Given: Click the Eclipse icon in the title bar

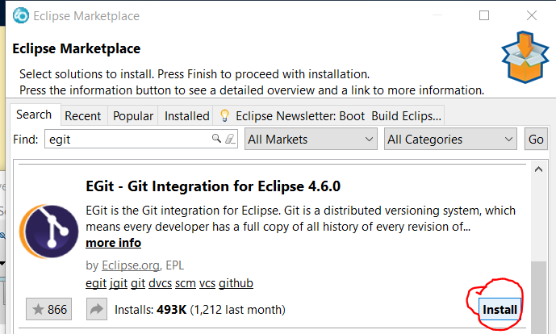Looking at the screenshot, I should pyautogui.click(x=20, y=15).
